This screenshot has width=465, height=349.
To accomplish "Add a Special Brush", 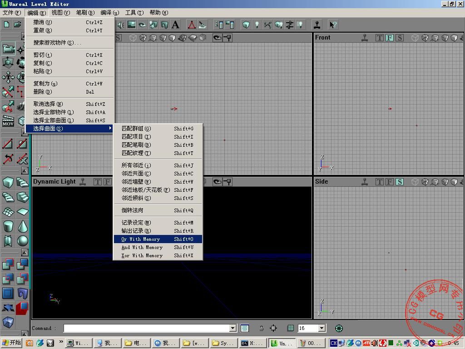I will pos(8,293).
